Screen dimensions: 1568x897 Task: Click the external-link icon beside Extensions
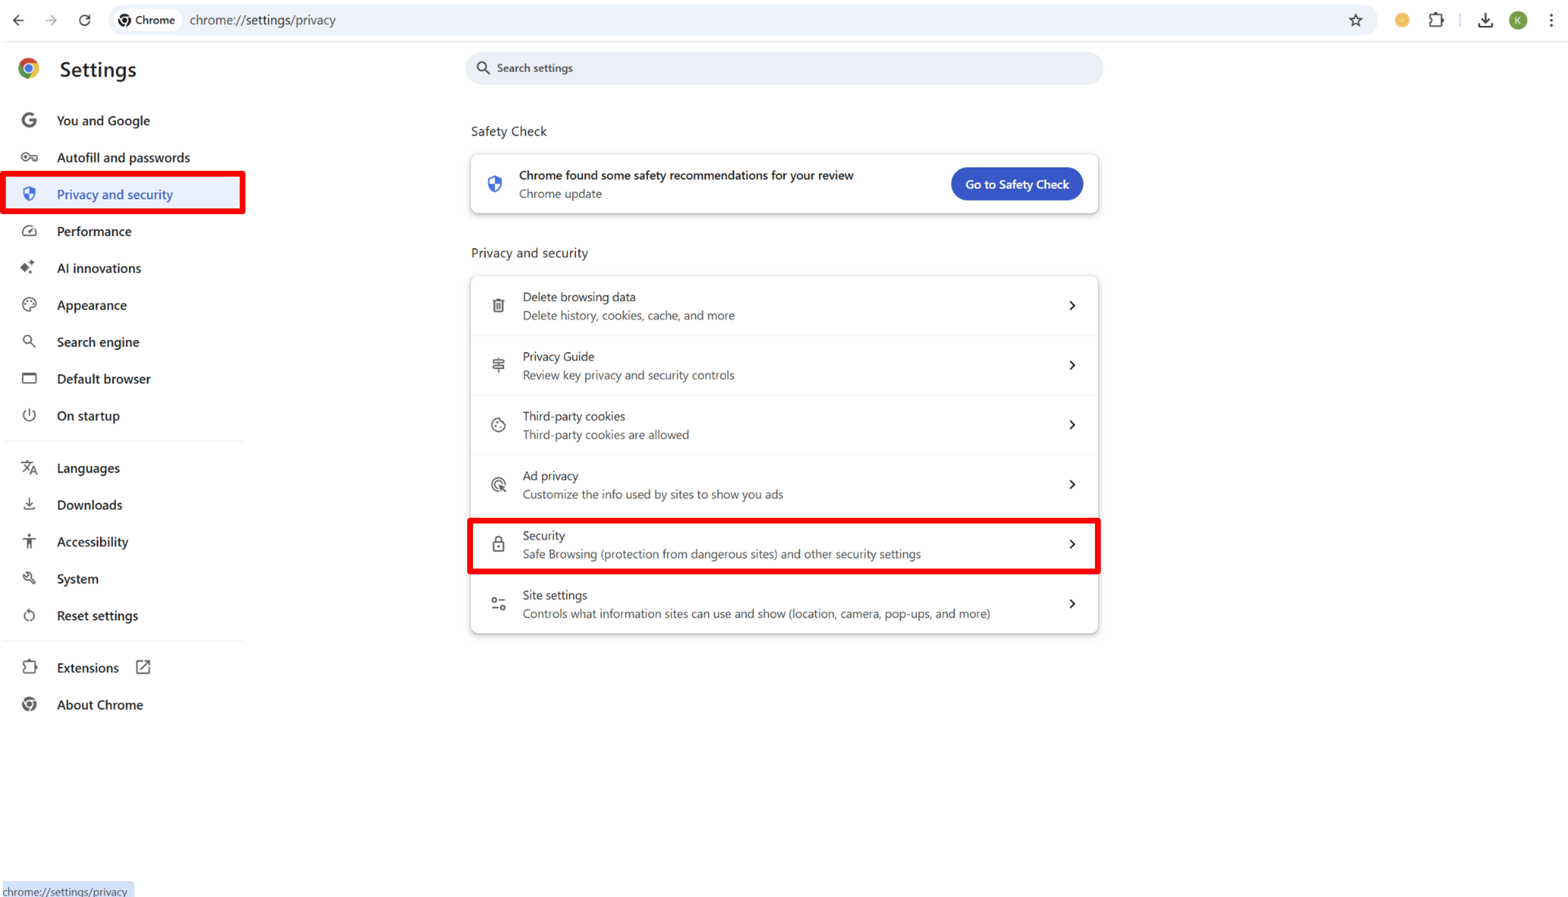tap(143, 667)
